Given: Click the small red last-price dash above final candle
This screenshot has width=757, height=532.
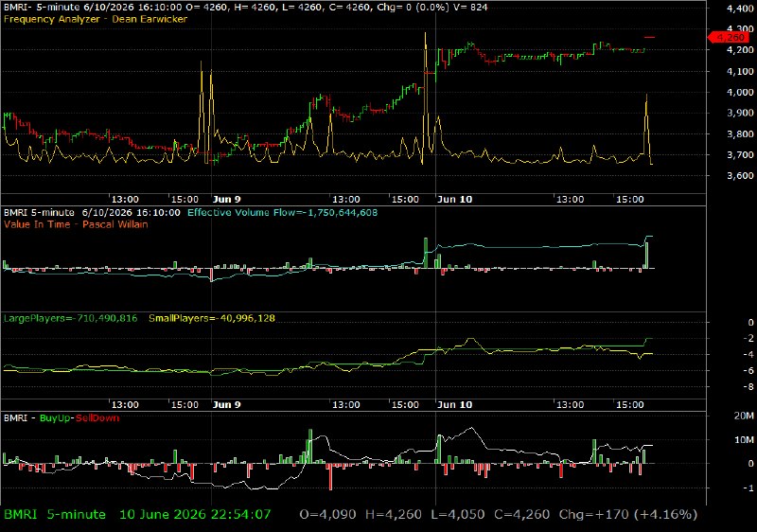Looking at the screenshot, I should click(650, 37).
